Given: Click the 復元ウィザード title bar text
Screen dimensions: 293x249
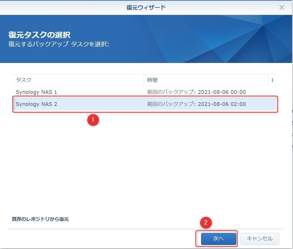Looking at the screenshot, I should click(146, 7).
